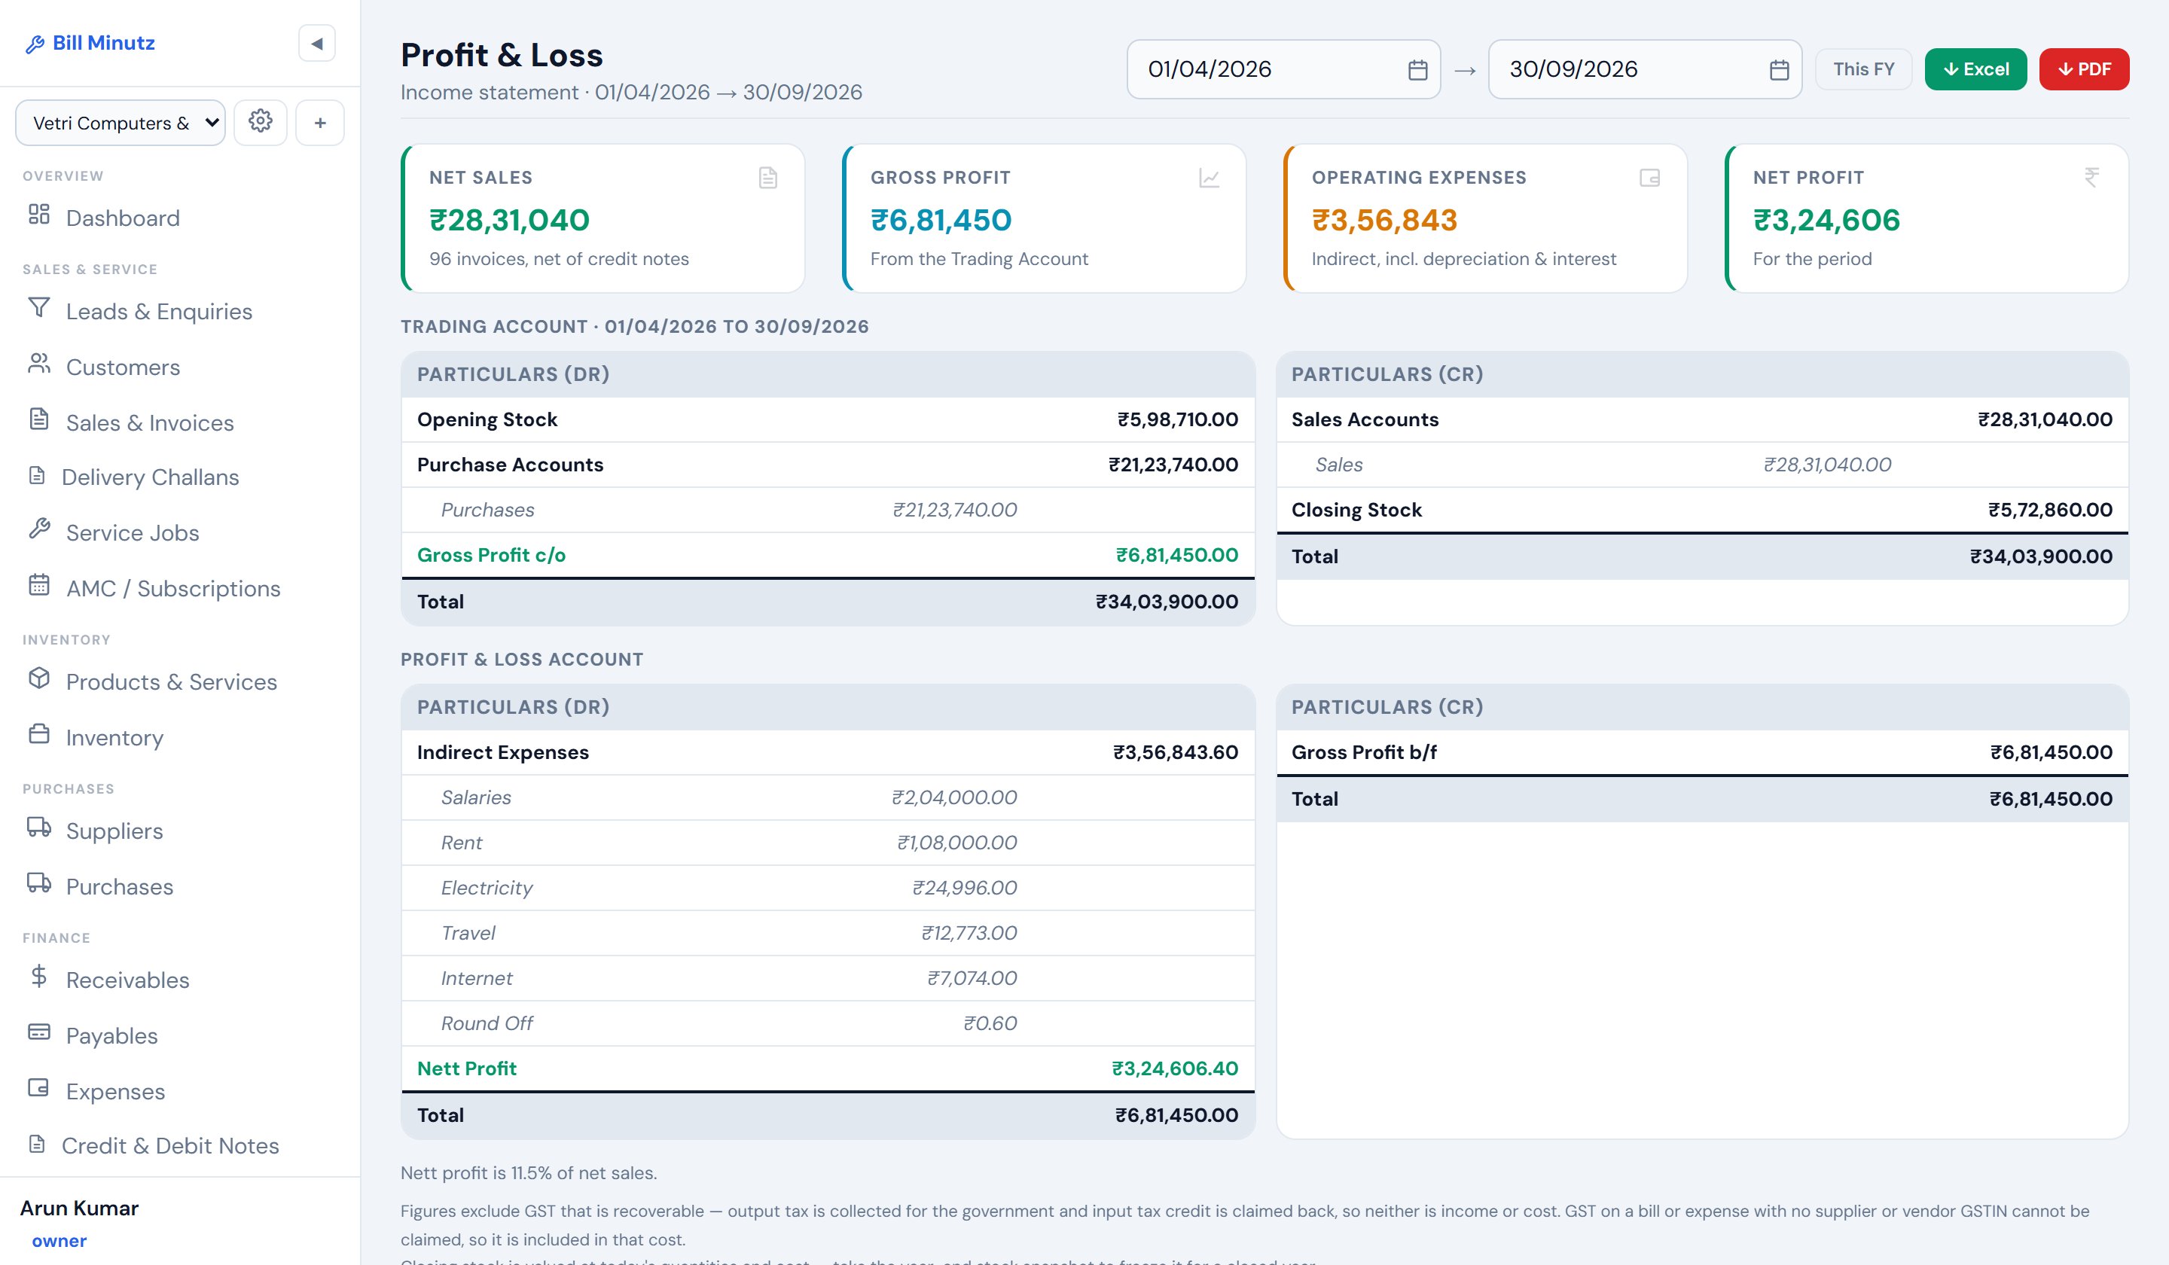This screenshot has width=2169, height=1265.
Task: Click the Suppliers truck icon
Action: tap(38, 827)
